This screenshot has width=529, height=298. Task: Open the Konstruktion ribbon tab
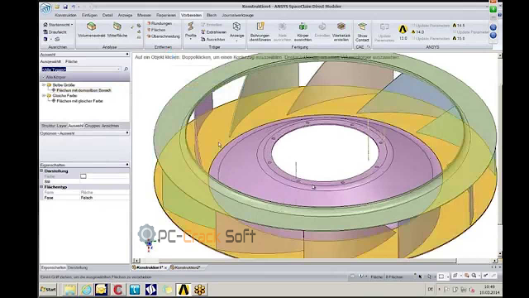65,15
